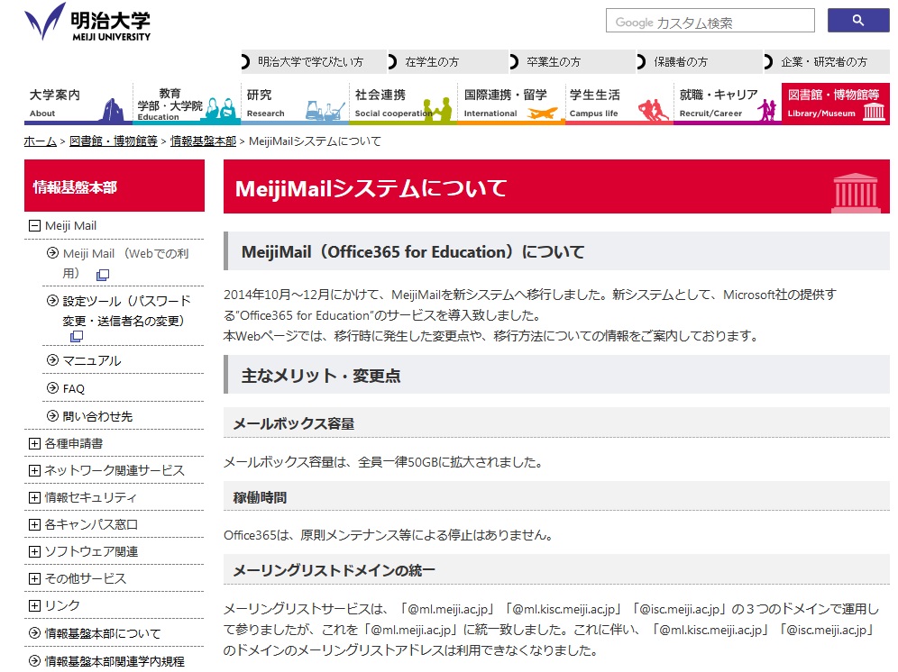Go to ホーム breadcrumb link
Viewport: 898px width, 672px height.
click(x=40, y=141)
